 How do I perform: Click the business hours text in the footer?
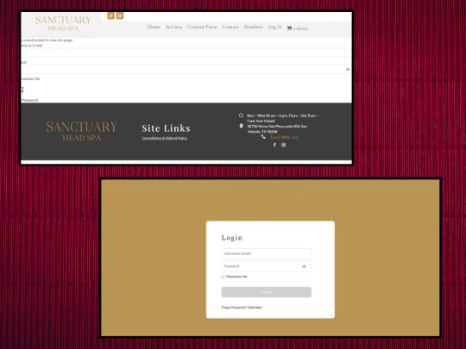point(282,118)
